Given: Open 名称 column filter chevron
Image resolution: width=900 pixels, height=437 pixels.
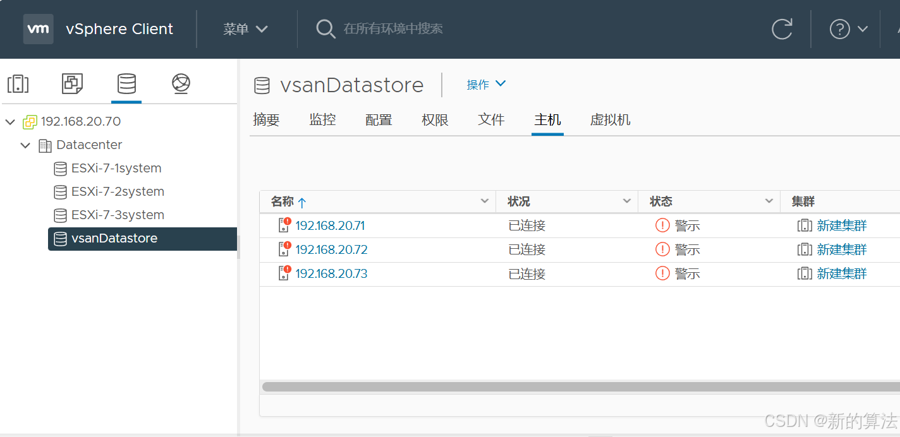Looking at the screenshot, I should [485, 201].
